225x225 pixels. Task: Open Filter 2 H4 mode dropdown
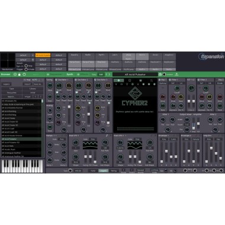click(x=210, y=83)
